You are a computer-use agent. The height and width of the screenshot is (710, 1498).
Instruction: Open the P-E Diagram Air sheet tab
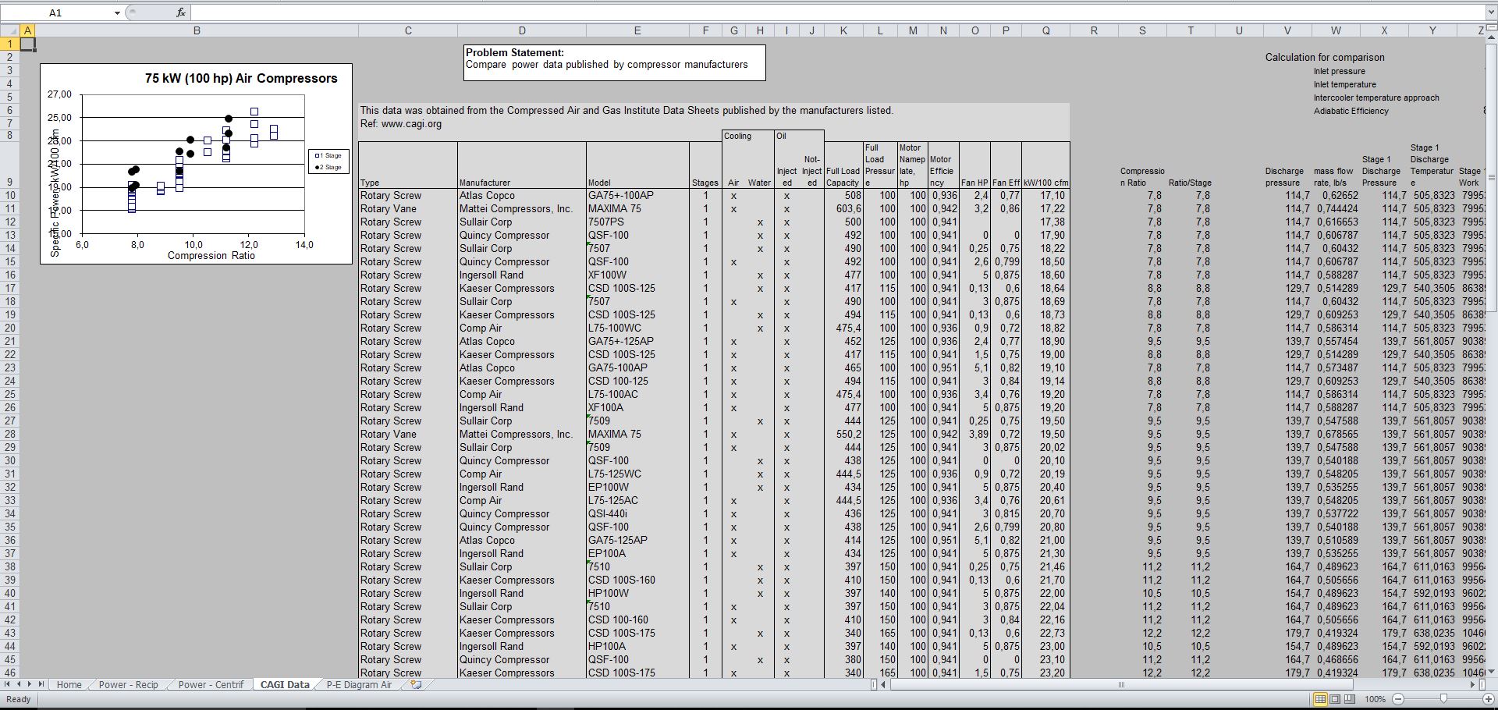[x=359, y=684]
